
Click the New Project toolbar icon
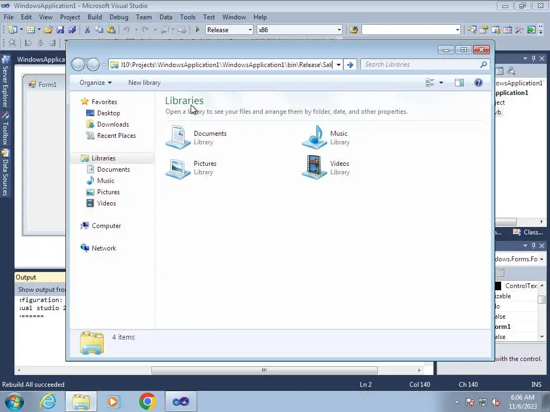(x=13, y=30)
